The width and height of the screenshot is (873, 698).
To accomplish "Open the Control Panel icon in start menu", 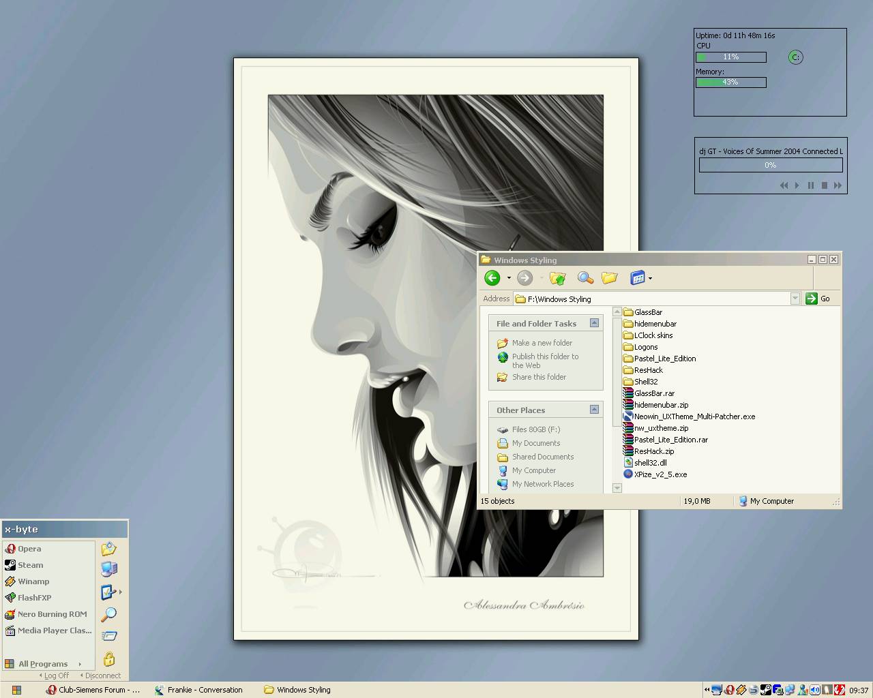I will (x=108, y=592).
